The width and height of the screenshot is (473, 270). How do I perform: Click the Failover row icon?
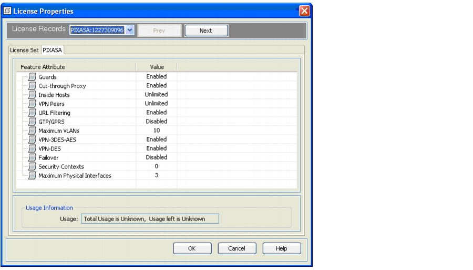coord(32,158)
